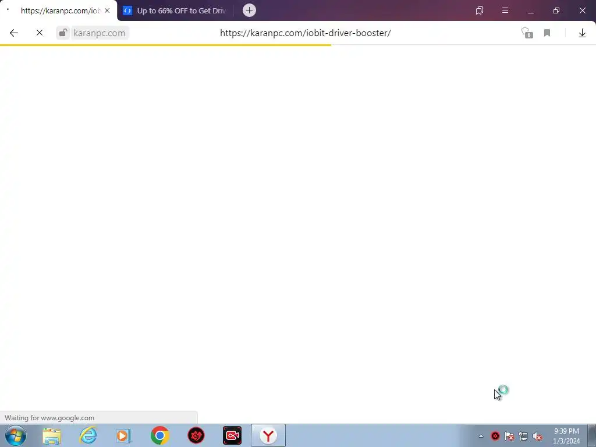
Task: Focus the address bar URL text
Action: pyautogui.click(x=305, y=33)
